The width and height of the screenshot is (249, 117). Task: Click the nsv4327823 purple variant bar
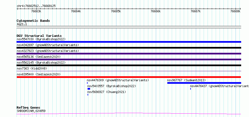[129, 54]
